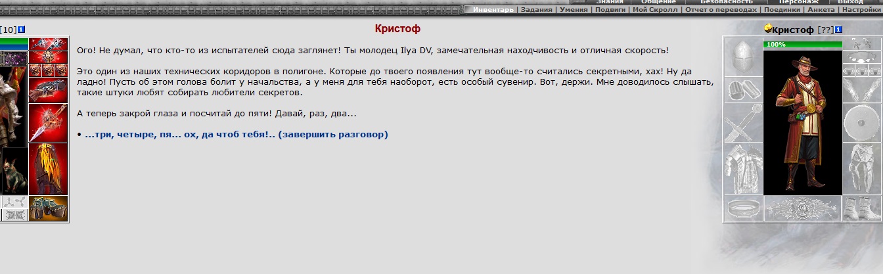The height and width of the screenshot is (274, 883).
Task: Select Кристоф's empty body armor slot
Action: pos(743,169)
